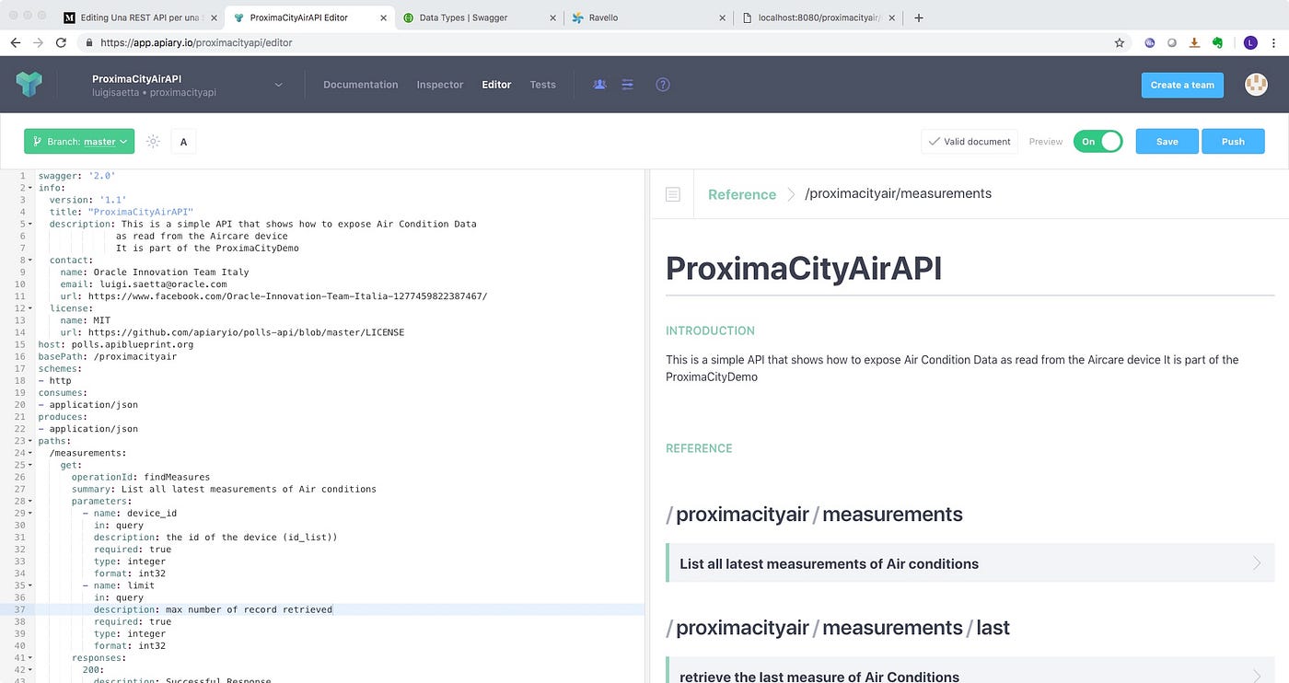Click the 'Create a team' button
The height and width of the screenshot is (683, 1289).
tap(1183, 85)
